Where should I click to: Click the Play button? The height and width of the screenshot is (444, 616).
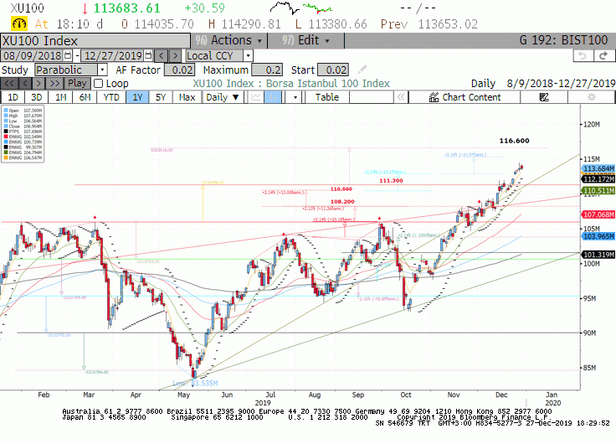[77, 84]
